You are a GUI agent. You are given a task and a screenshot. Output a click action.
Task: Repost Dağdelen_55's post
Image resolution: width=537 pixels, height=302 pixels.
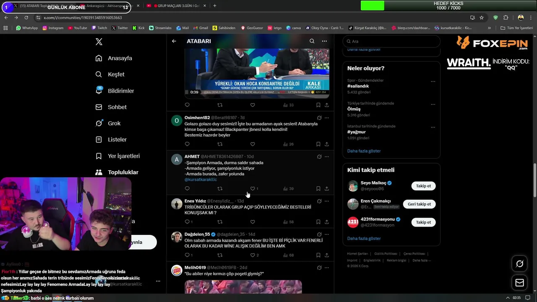220,255
